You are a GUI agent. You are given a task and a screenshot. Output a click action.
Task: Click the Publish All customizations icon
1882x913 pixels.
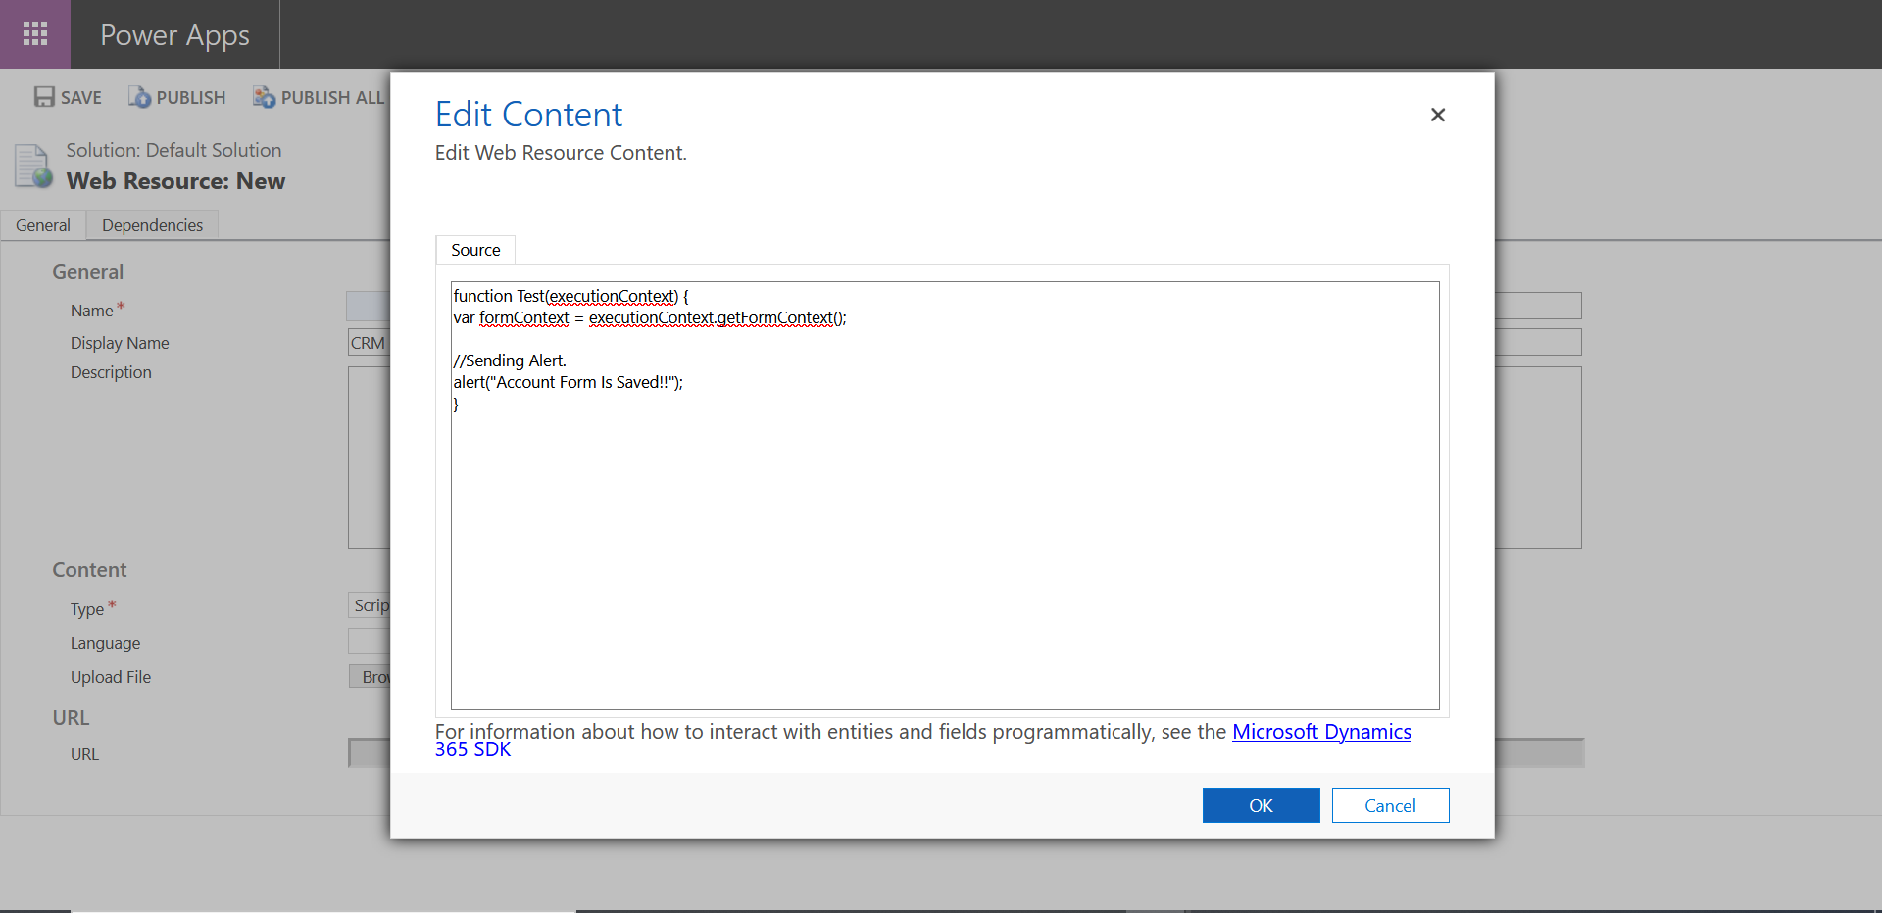point(262,97)
